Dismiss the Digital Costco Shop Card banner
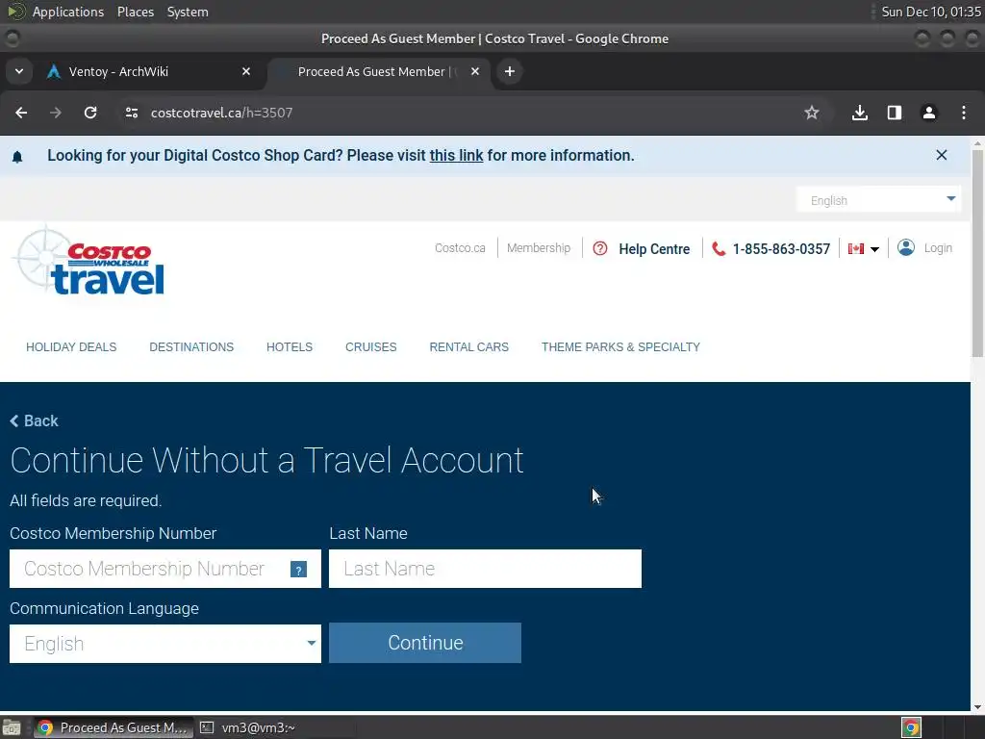The width and height of the screenshot is (985, 739). (x=941, y=155)
